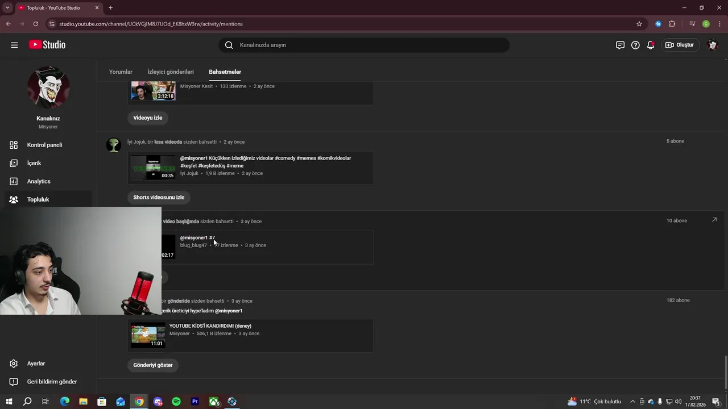This screenshot has width=728, height=409.
Task: Click the Oluştur create button
Action: 680,45
